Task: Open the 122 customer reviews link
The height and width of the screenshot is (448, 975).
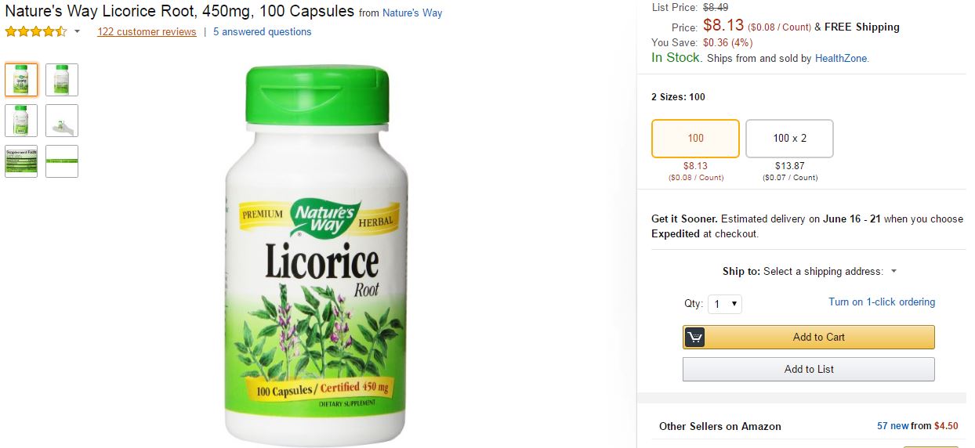Action: pos(147,32)
